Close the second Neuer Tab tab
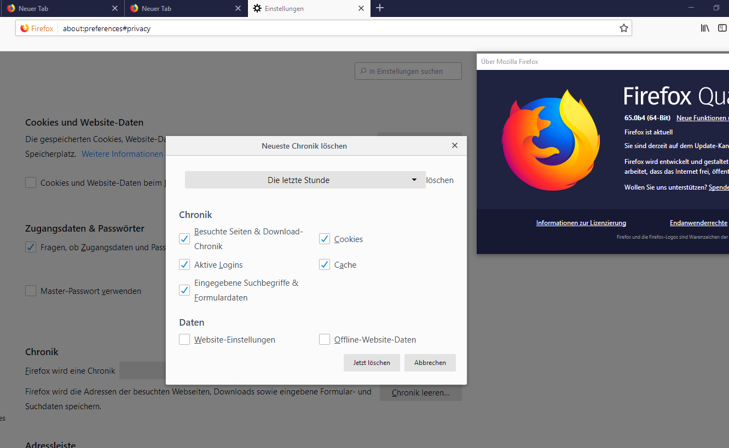 pos(238,9)
